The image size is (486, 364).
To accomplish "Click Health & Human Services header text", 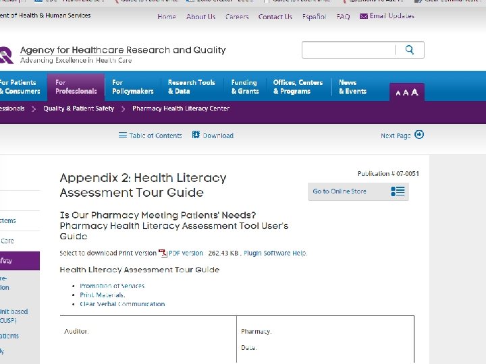I will tap(45, 15).
